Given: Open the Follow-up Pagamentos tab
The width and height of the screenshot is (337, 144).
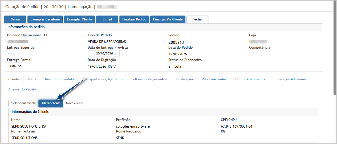Looking at the screenshot, I should point(149,79).
